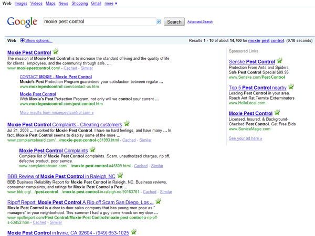Open Gmail from top navigation

(x=96, y=4)
